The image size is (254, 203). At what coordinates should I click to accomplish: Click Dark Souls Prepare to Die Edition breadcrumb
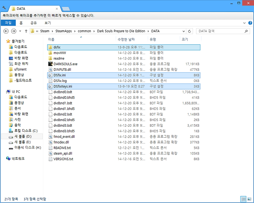click(121, 31)
